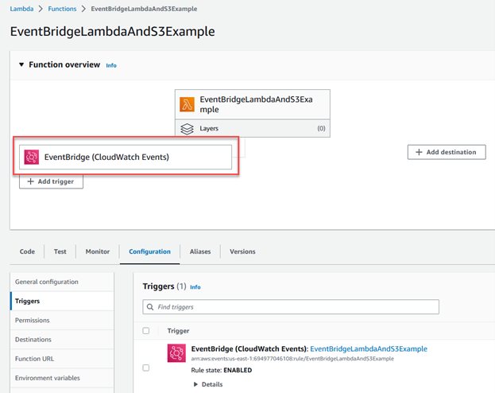Image resolution: width=495 pixels, height=393 pixels.
Task: Open General configuration in the side menu
Action: (62, 282)
